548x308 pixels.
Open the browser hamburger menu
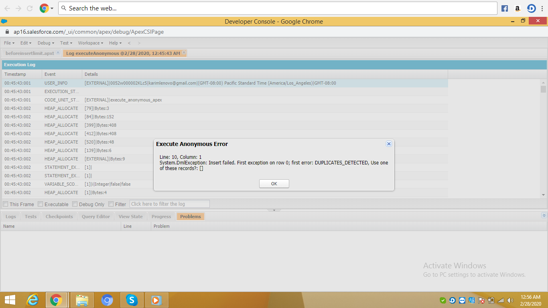tap(542, 8)
